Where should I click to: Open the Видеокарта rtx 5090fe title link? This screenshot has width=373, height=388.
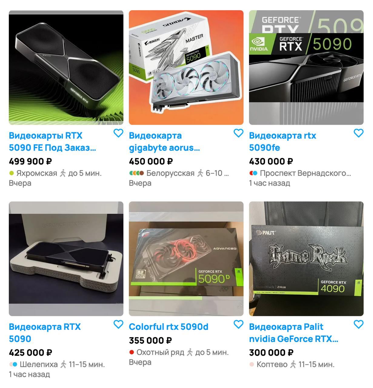pyautogui.click(x=282, y=142)
